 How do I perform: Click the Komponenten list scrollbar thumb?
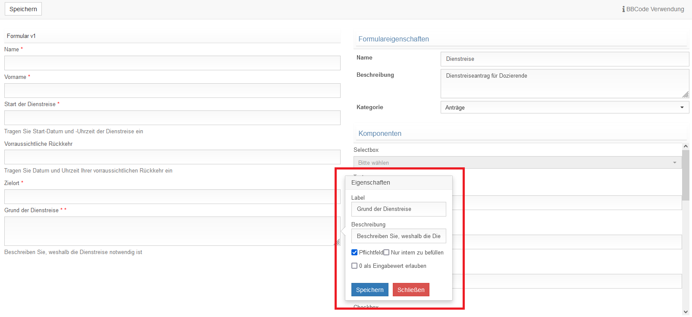click(686, 175)
